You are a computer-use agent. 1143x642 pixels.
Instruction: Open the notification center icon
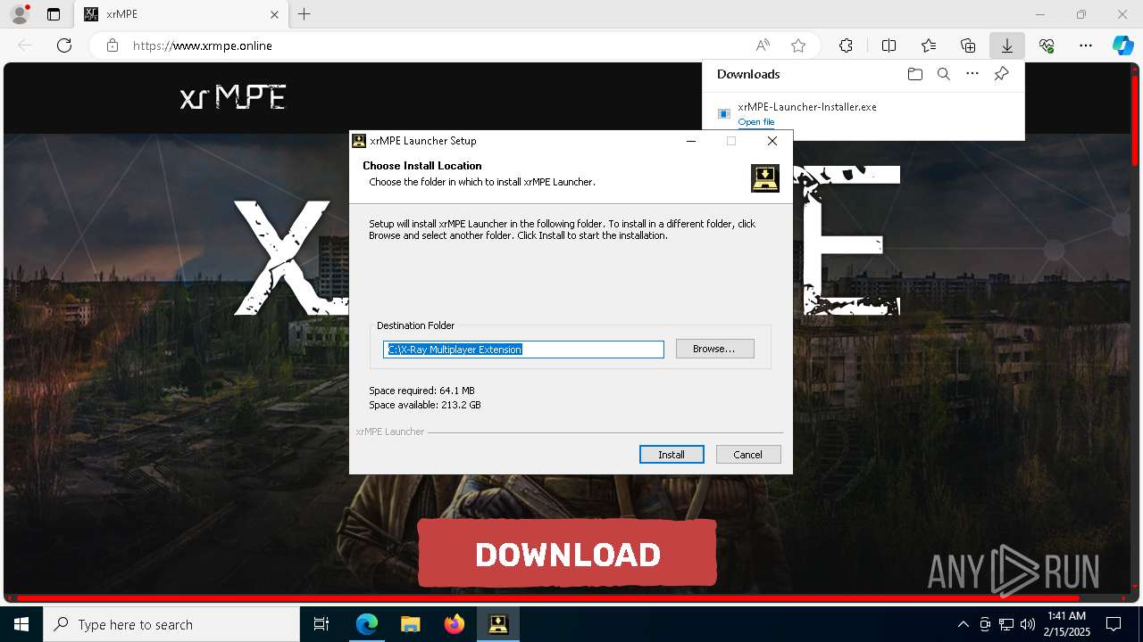click(x=1114, y=624)
